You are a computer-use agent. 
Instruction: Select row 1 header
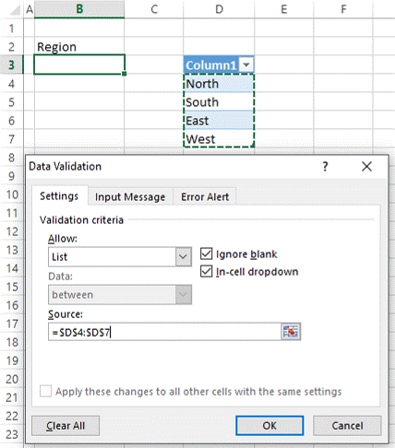(11, 29)
